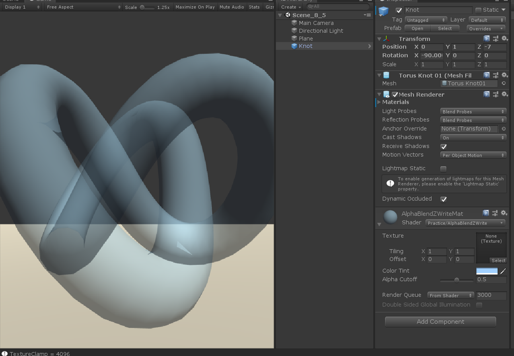Click the prefab Select button
Image resolution: width=514 pixels, height=356 pixels.
click(445, 28)
